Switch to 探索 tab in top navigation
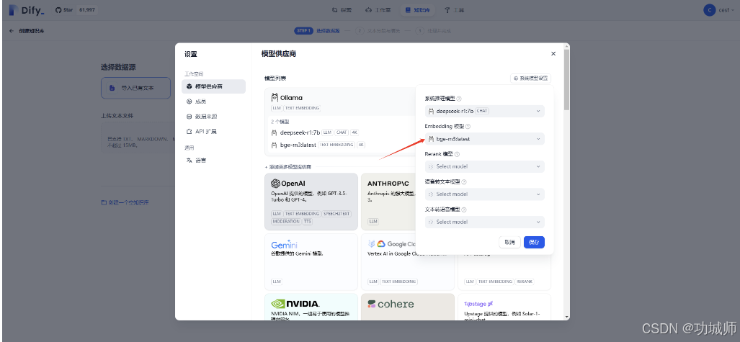740x342 pixels. point(342,10)
